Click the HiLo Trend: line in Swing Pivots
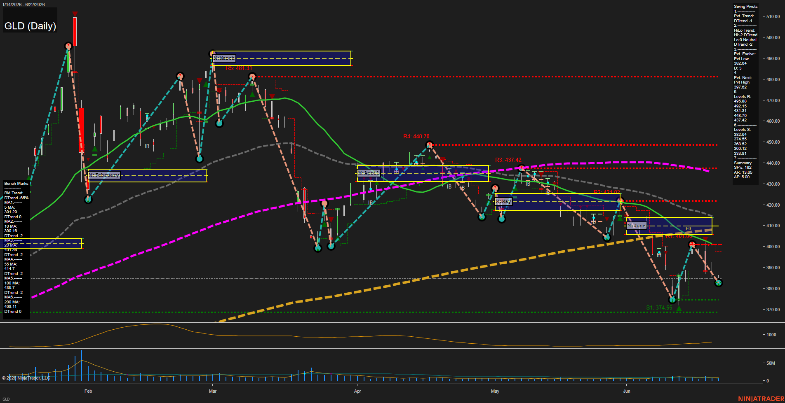785x403 pixels. [745, 30]
